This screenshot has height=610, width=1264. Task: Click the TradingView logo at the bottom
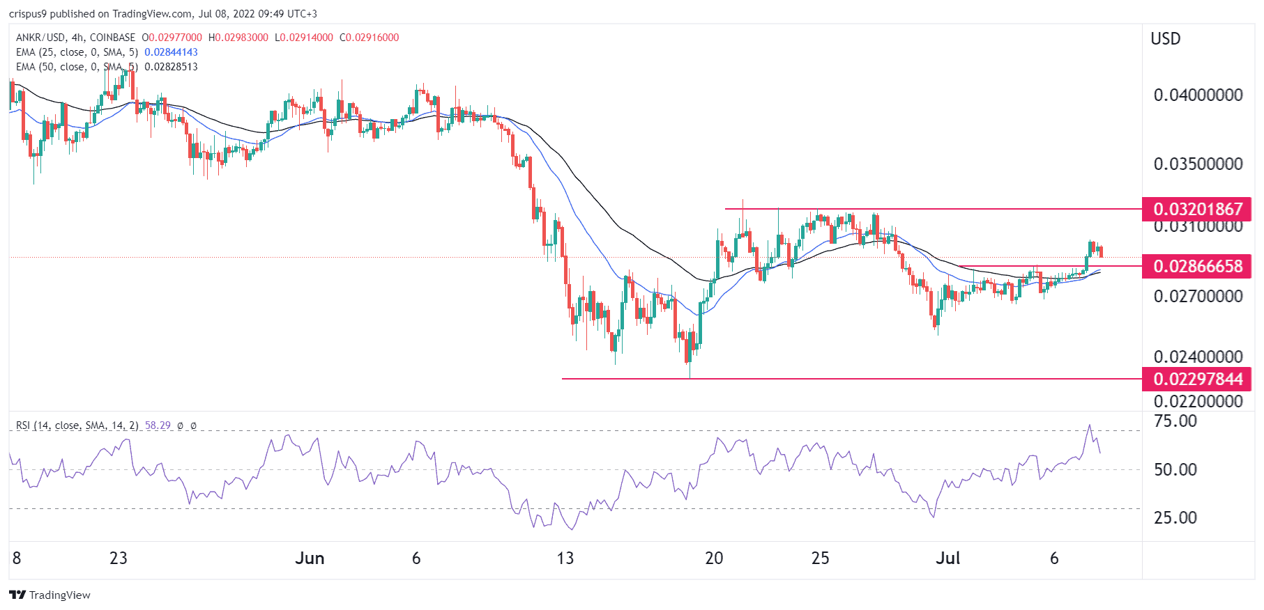50,595
